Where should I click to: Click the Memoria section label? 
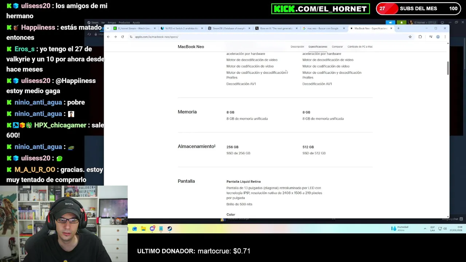[x=187, y=112]
